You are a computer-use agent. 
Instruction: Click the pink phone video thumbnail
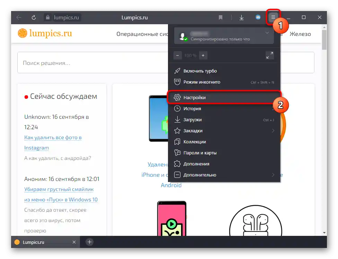click(x=171, y=218)
